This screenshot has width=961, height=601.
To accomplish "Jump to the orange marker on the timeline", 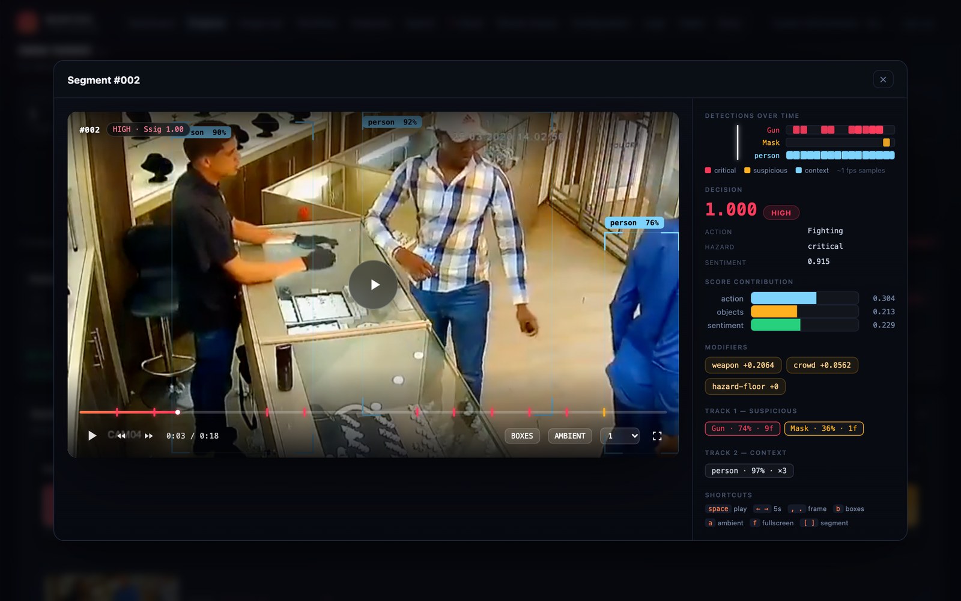I will (604, 412).
